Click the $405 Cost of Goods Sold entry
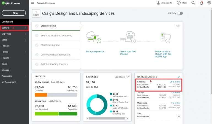Image resolution: width=212 pixels, height=124 pixels. [x=119, y=101]
